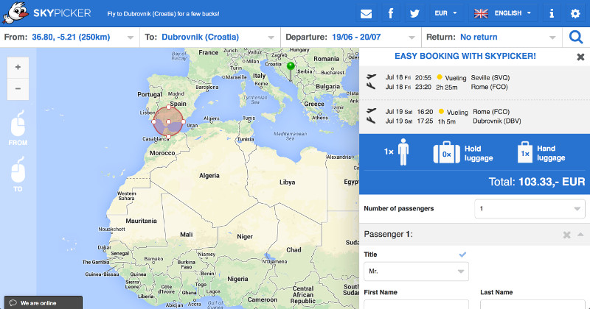Viewport: 590px width, 309px height.
Task: Open the email envelope icon
Action: (366, 13)
